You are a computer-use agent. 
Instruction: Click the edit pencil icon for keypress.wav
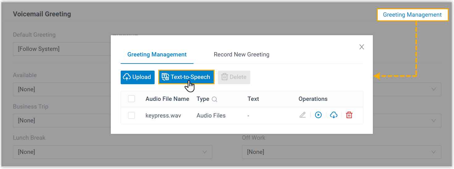(x=302, y=115)
